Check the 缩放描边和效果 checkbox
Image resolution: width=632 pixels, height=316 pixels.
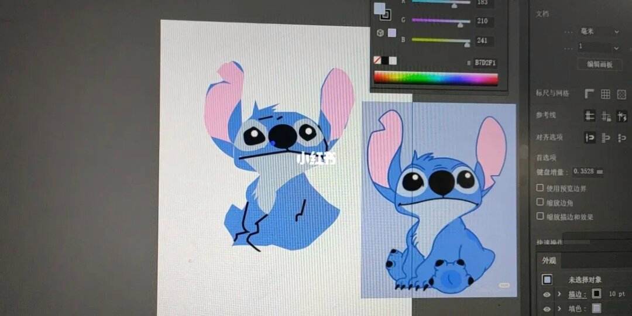pos(540,216)
